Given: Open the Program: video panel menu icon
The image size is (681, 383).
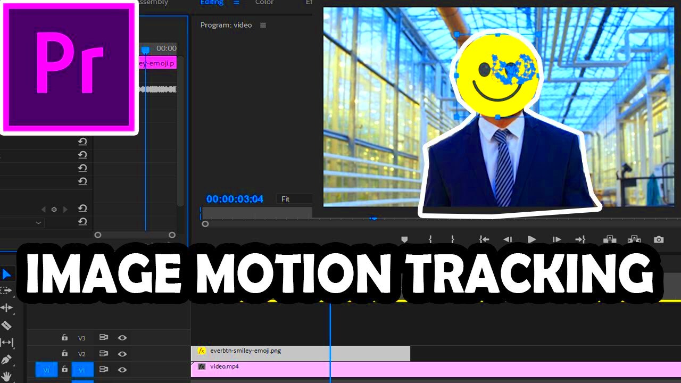Looking at the screenshot, I should [x=263, y=25].
